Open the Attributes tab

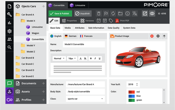[x=80, y=28]
